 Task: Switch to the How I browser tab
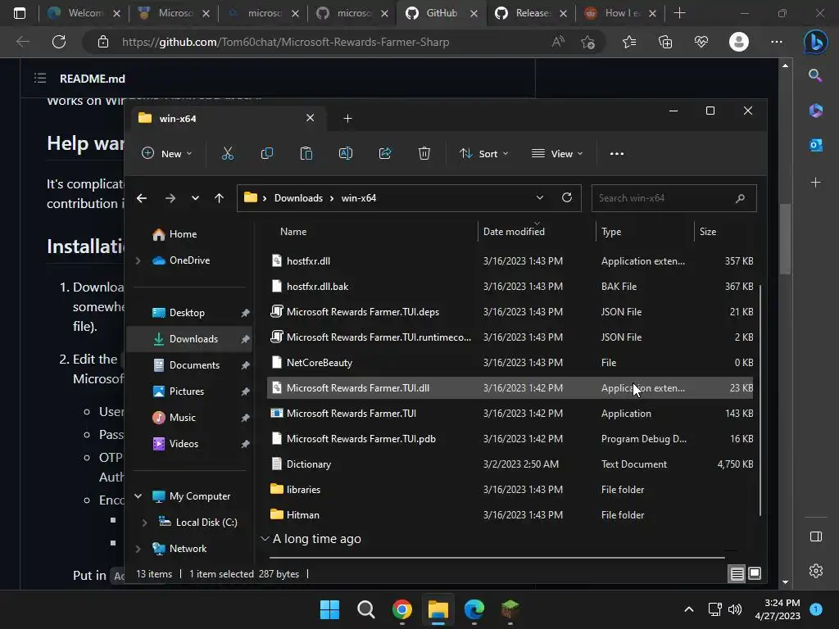620,13
